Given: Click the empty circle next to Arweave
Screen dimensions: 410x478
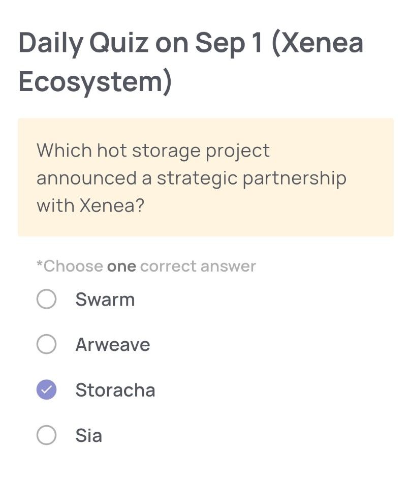Looking at the screenshot, I should pyautogui.click(x=47, y=345).
